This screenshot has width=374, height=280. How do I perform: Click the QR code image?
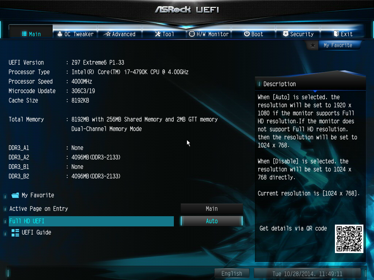pos(349,238)
